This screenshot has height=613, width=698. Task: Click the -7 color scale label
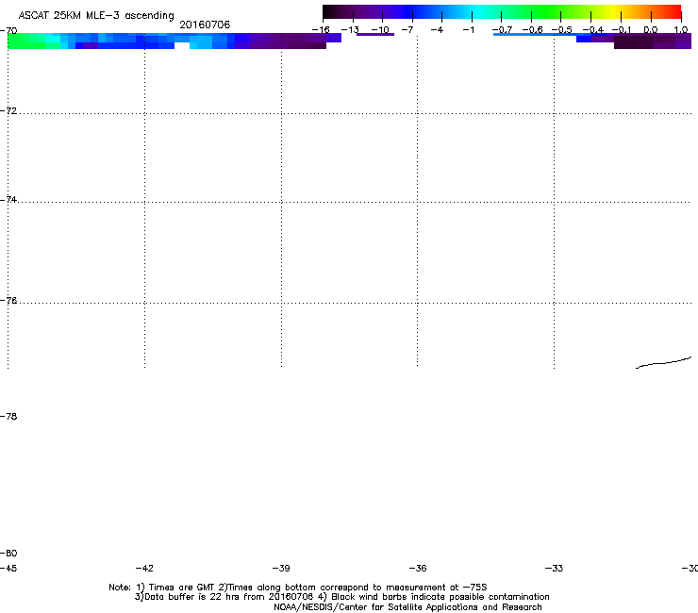(407, 29)
